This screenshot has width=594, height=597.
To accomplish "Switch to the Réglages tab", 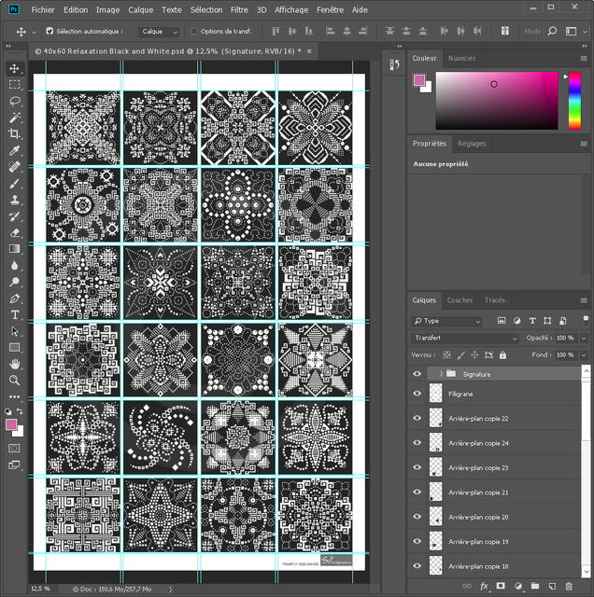I will [x=472, y=144].
